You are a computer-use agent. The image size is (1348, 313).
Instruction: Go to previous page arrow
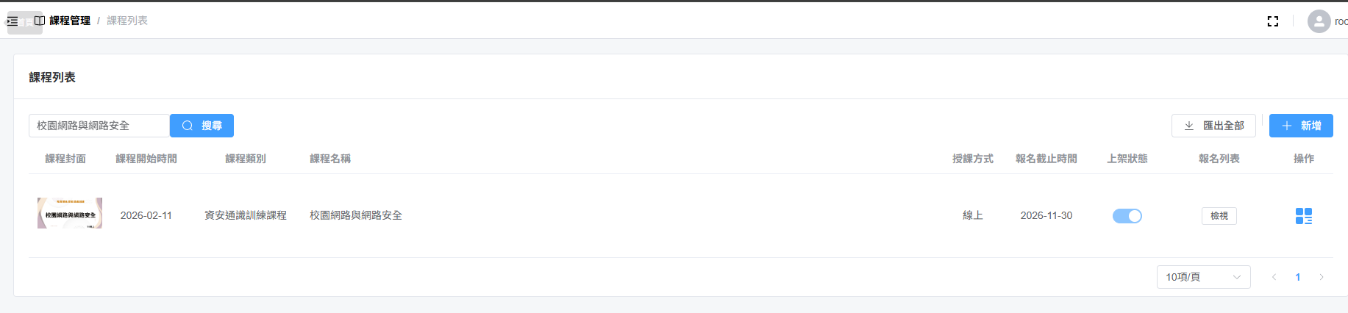pos(1274,277)
